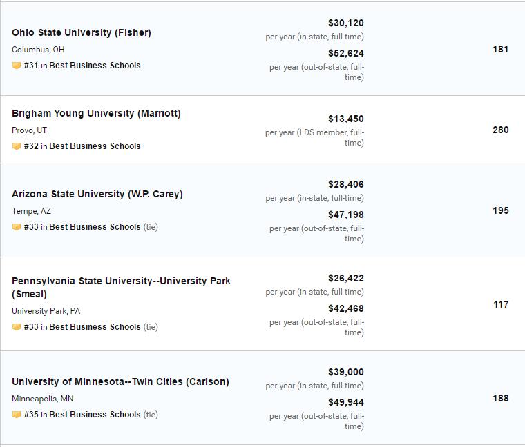525x447 pixels.
Task: Click Best Business Schools link under Pennsylvania State
Action: 95,327
